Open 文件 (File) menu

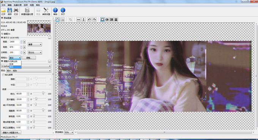click(x=3, y=5)
